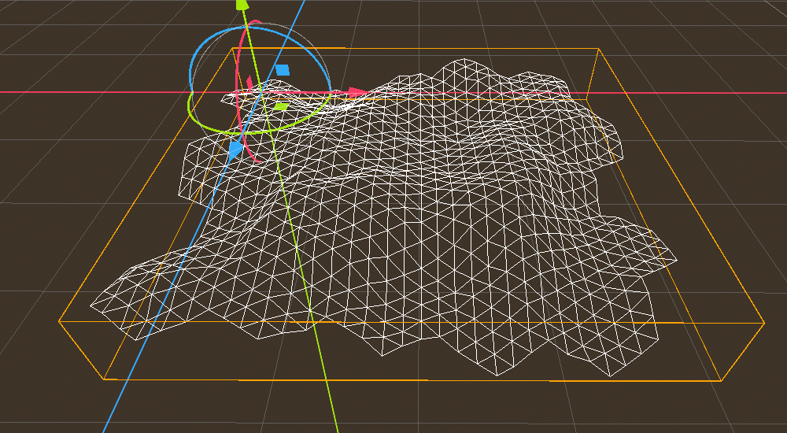Click the red X-axis move arrow
787x433 pixels.
click(x=358, y=92)
